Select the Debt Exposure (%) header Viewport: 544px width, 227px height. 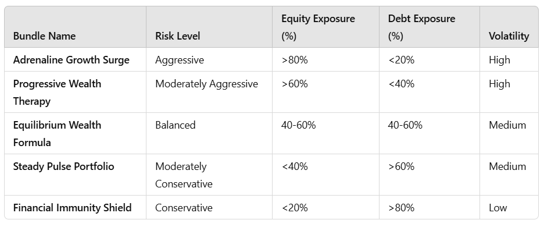click(421, 27)
